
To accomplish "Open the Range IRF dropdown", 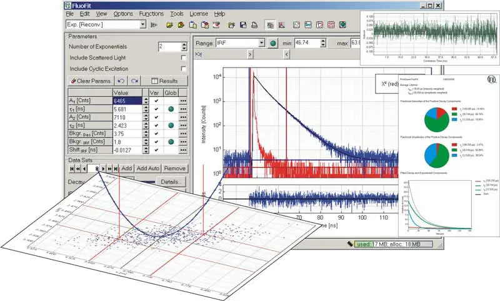I will pyautogui.click(x=261, y=43).
